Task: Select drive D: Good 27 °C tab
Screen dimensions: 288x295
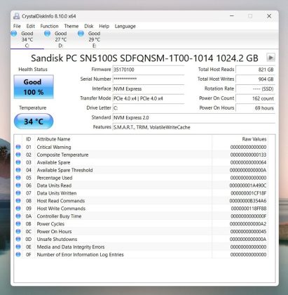Action: (x=60, y=39)
